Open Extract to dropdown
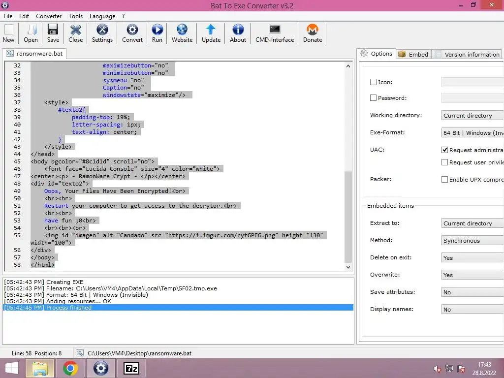 472,223
